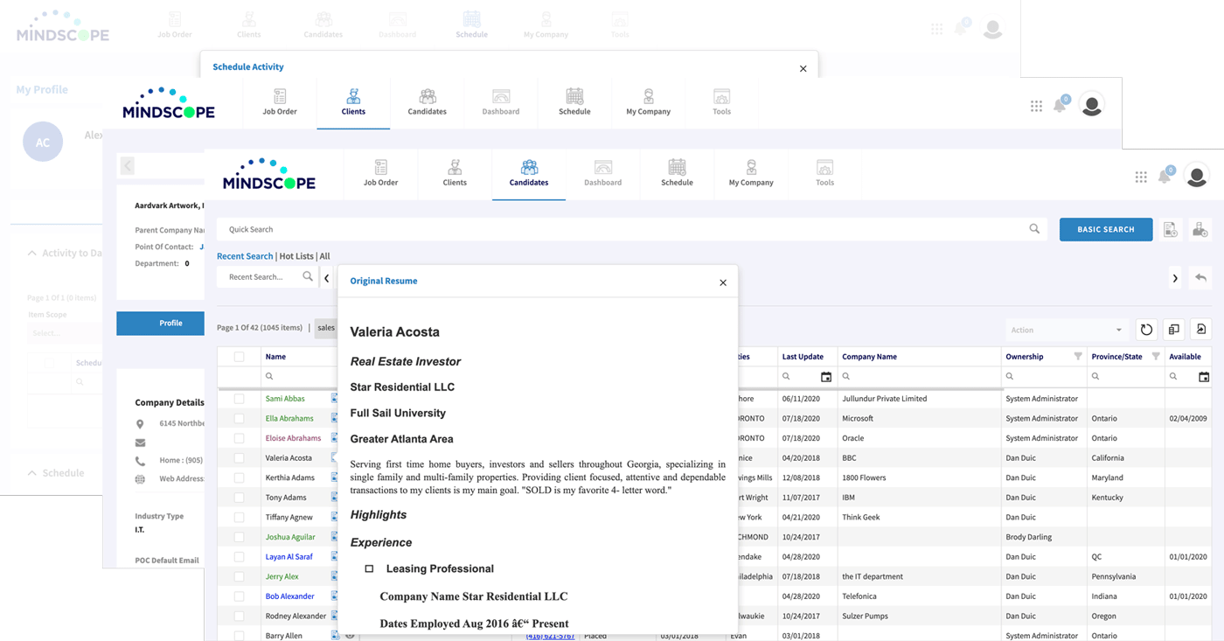
Task: Click the notification bell in the Candidates header
Action: click(x=1165, y=177)
